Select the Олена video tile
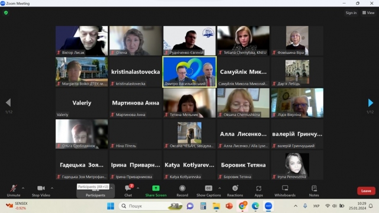The image size is (379, 213). click(136, 41)
